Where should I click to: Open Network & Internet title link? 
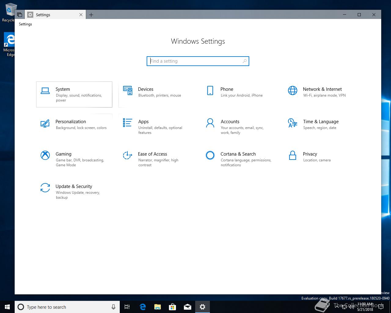[322, 89]
